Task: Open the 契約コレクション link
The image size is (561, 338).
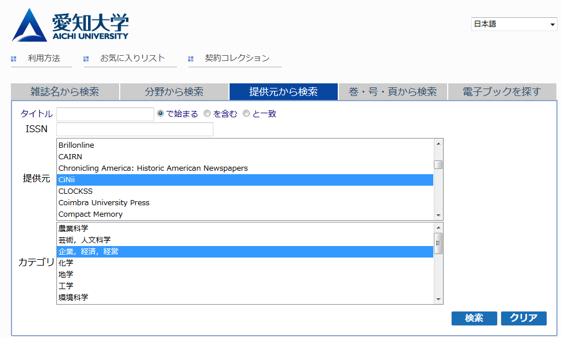Action: 237,58
